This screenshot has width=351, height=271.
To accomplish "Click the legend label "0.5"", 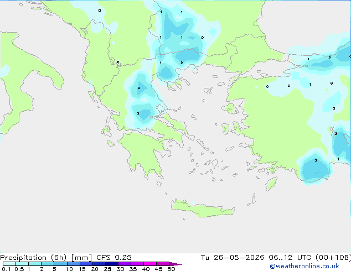I will 19,269.
